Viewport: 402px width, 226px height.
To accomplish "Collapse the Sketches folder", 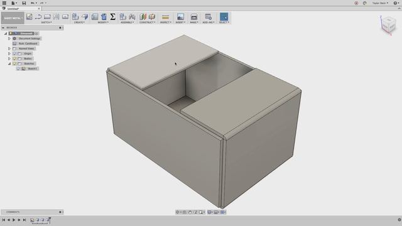I will [9, 63].
